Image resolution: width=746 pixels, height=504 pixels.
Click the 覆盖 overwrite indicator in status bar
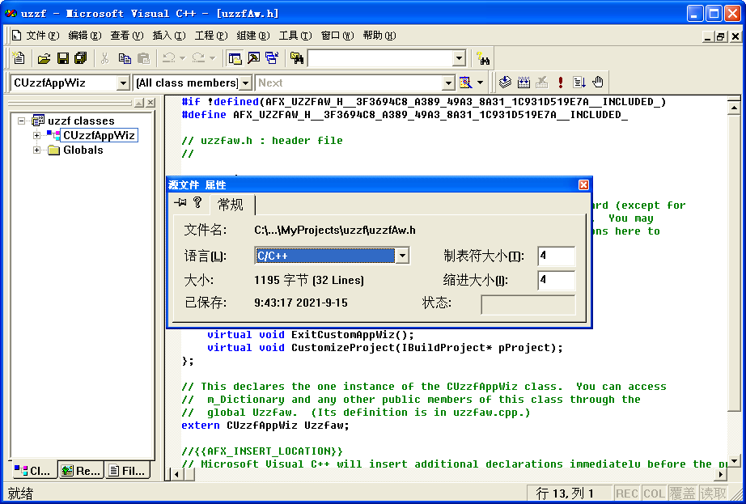(x=682, y=493)
